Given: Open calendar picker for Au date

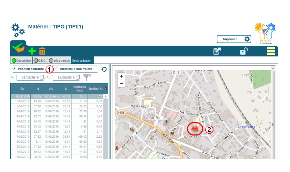Looking at the screenshot, I should point(78,77).
